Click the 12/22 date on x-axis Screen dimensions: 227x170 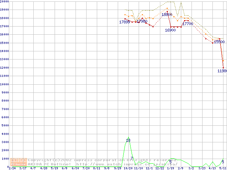pyautogui.click(x=159, y=169)
